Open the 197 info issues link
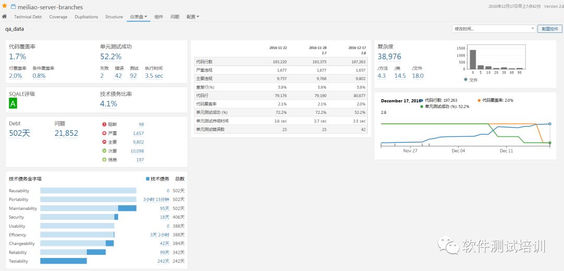564x271 pixels. pyautogui.click(x=140, y=160)
